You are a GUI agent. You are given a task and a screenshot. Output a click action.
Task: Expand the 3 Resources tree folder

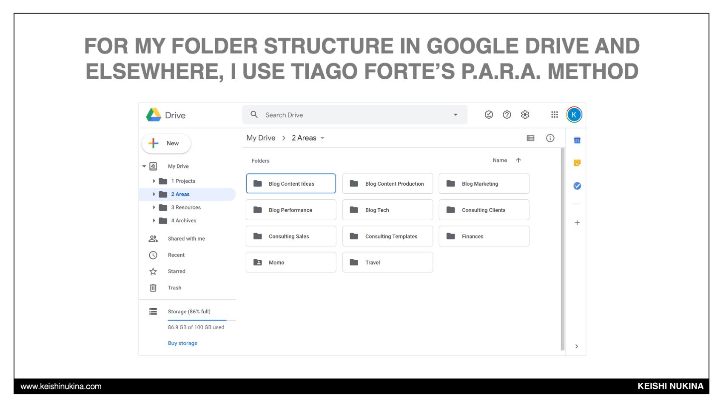(x=154, y=207)
